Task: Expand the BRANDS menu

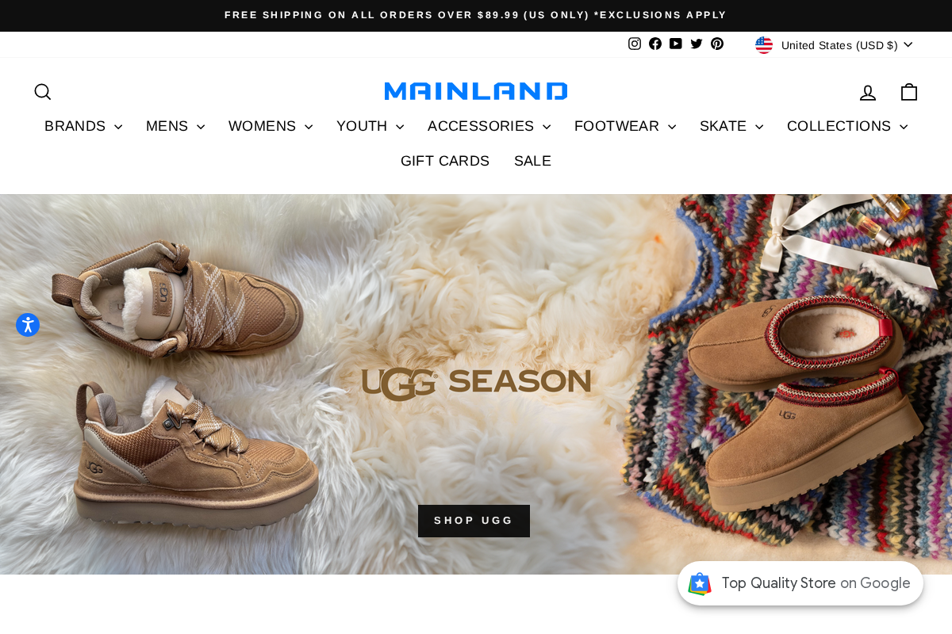Action: 83,127
